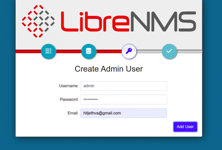Image resolution: width=222 pixels, height=150 pixels.
Task: Click red progress bar between list and database icons
Action: tap(68, 51)
